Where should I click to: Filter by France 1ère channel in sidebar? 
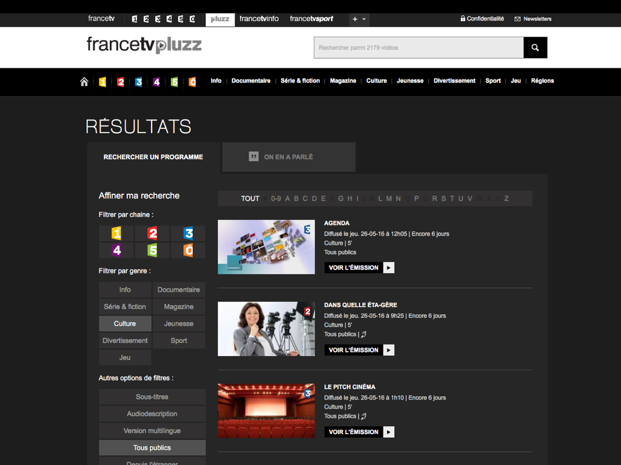tap(116, 233)
